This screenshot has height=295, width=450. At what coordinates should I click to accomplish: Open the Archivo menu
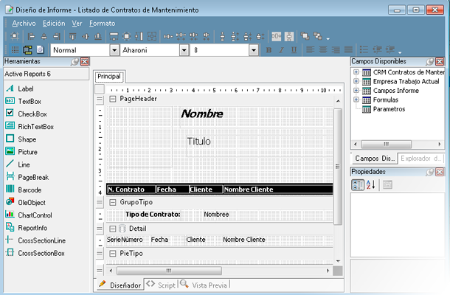(x=24, y=24)
